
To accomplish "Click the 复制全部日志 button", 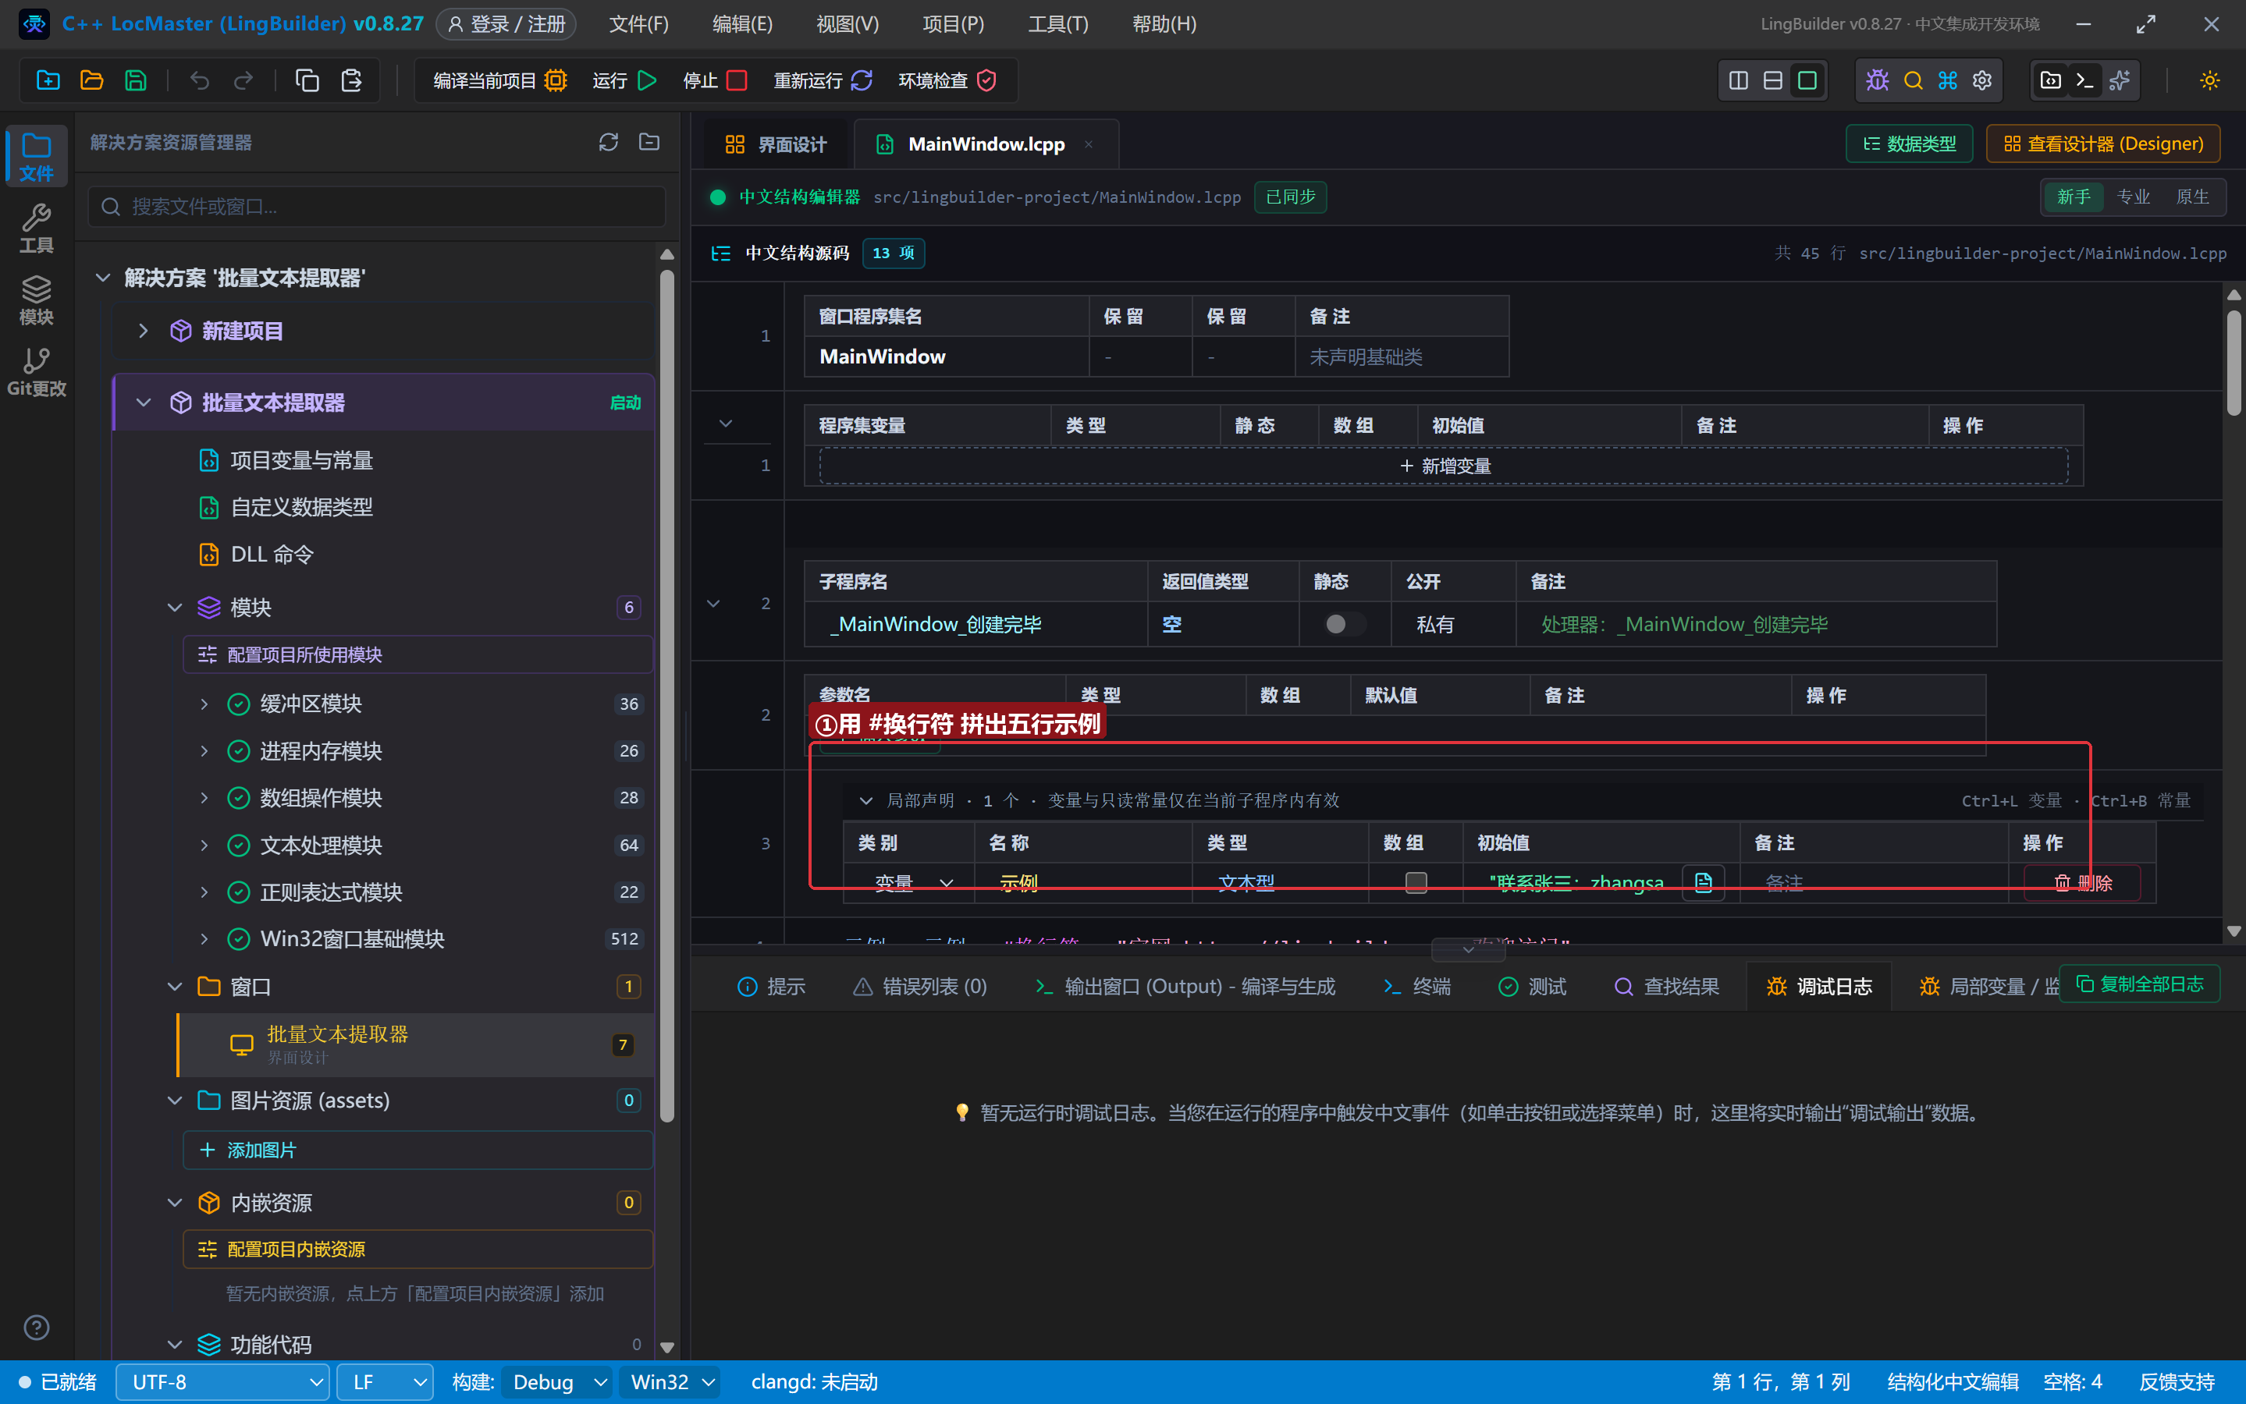I will click(2139, 984).
